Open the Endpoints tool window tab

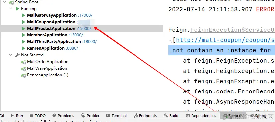pyautogui.click(x=145, y=116)
